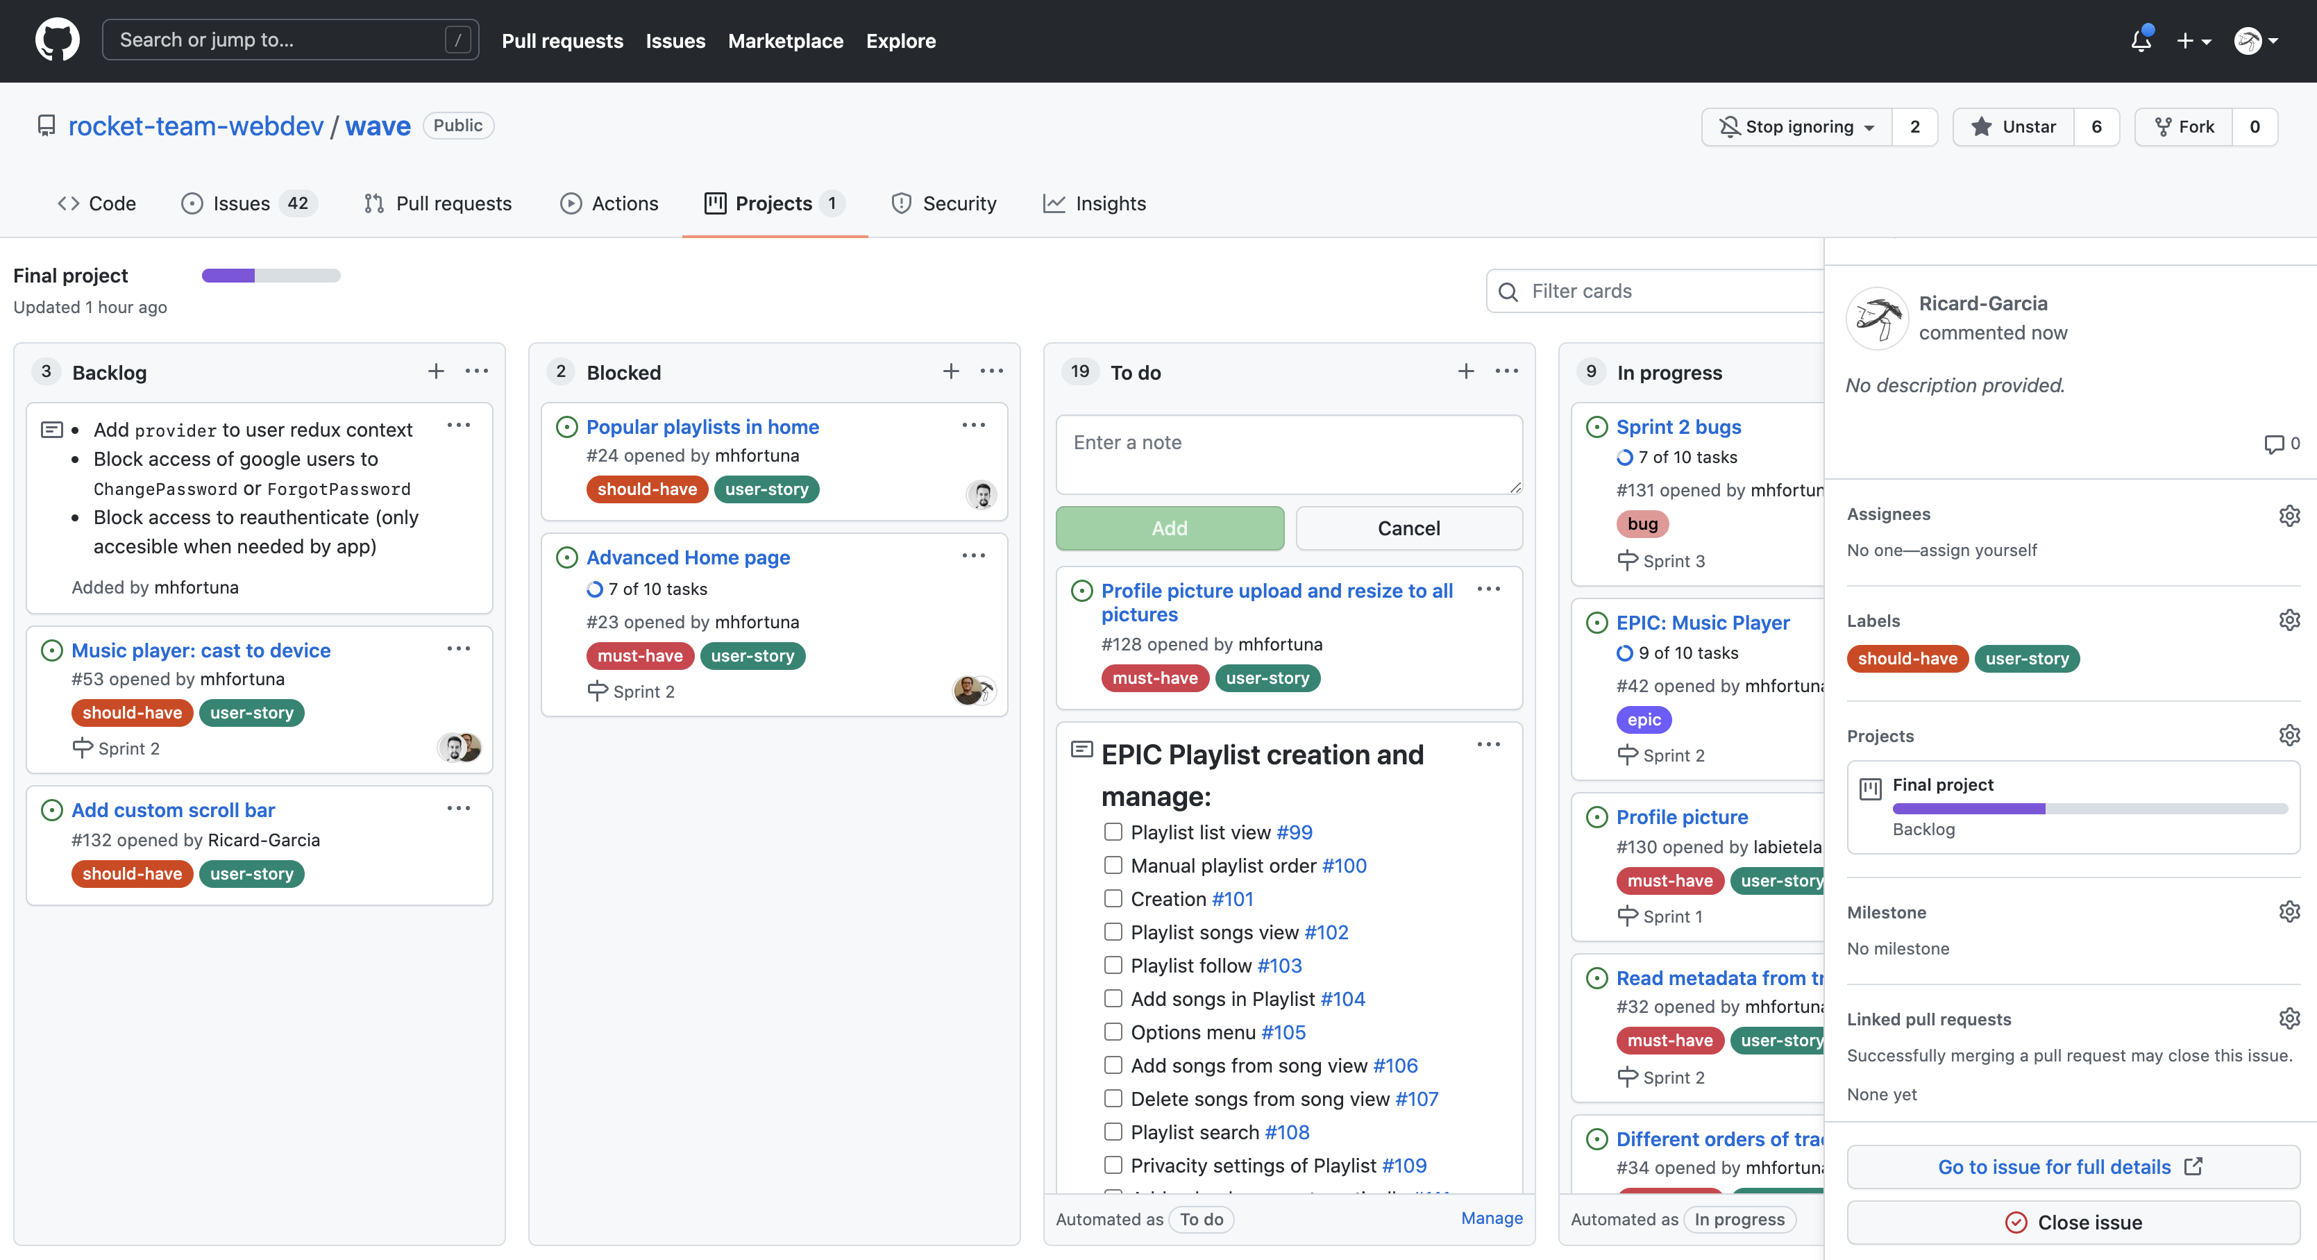Click the Close issue button
The height and width of the screenshot is (1260, 2317).
(x=2073, y=1221)
